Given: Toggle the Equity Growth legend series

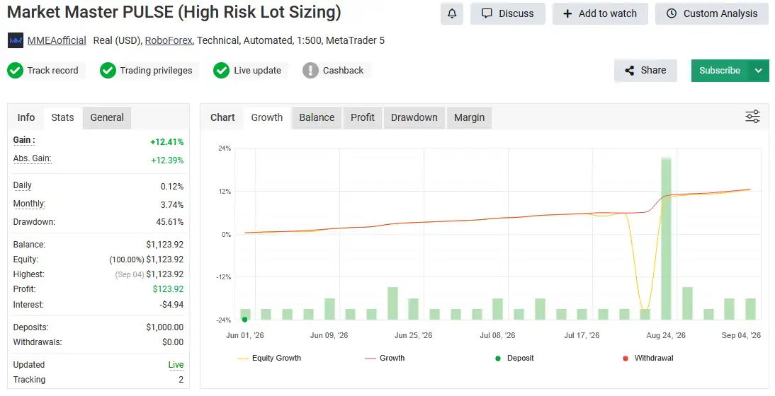Looking at the screenshot, I should click(x=269, y=358).
